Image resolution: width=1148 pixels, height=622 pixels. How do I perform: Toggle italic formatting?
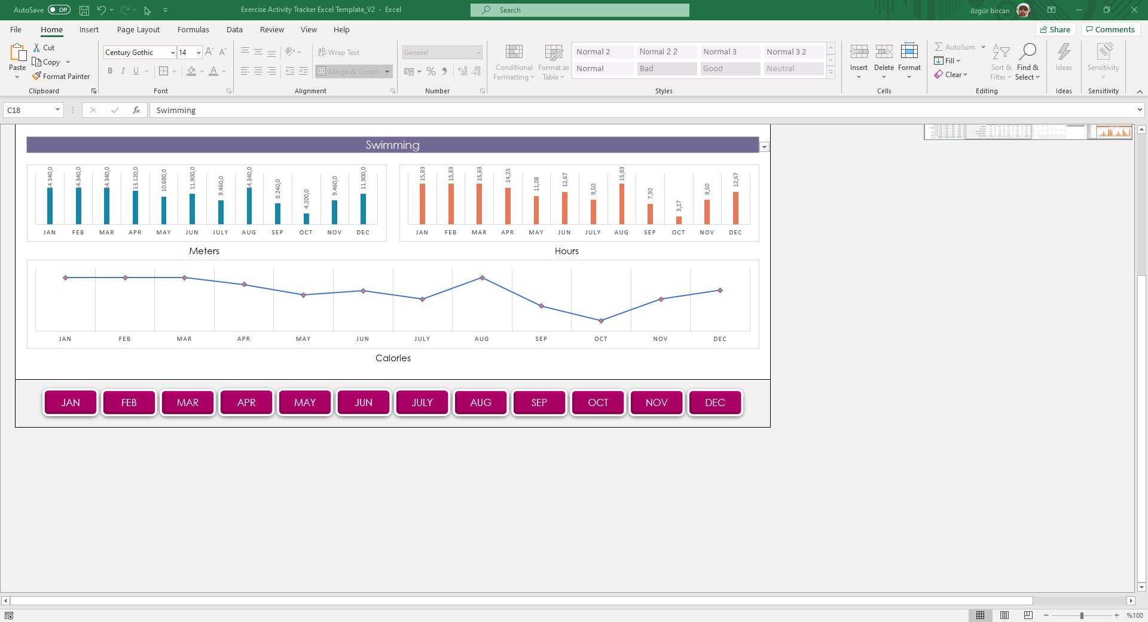tap(123, 71)
